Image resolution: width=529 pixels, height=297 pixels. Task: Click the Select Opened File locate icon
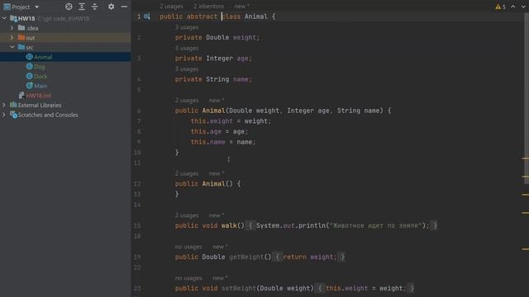[x=69, y=7]
